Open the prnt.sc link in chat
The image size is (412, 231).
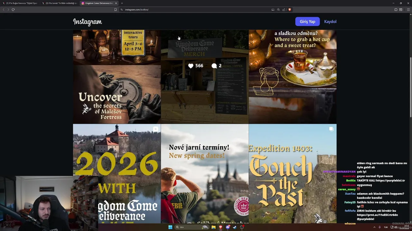coord(377,215)
